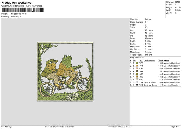Click the frog bicycle embroidery design preview
Viewport: 182px width, 129px height.
[x=65, y=71]
